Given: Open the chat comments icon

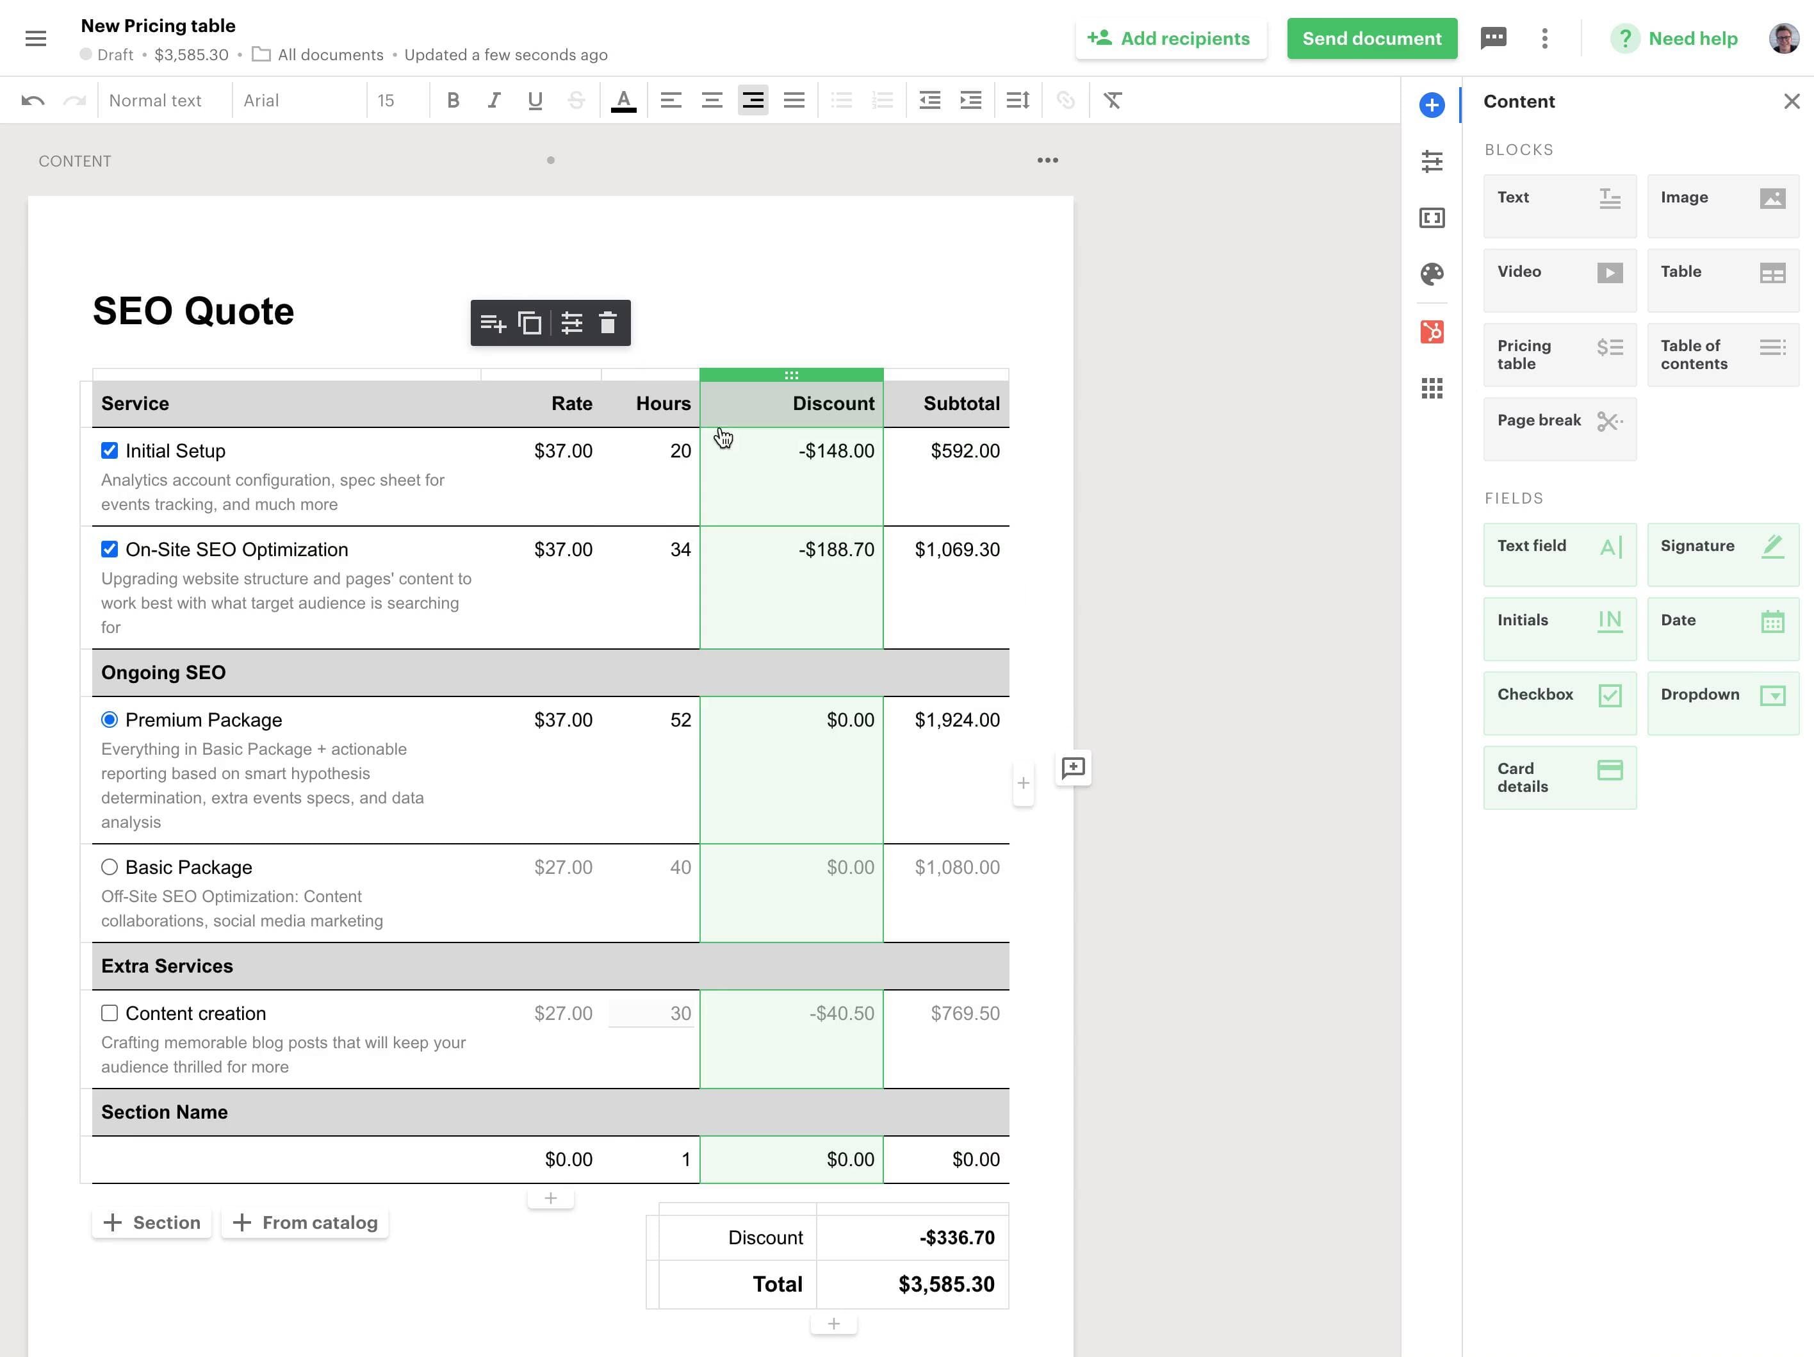Looking at the screenshot, I should point(1493,38).
